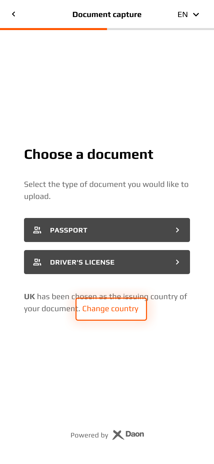Screen dimensions: 214x464
Task: Click the Powered by text
Action: (x=89, y=435)
